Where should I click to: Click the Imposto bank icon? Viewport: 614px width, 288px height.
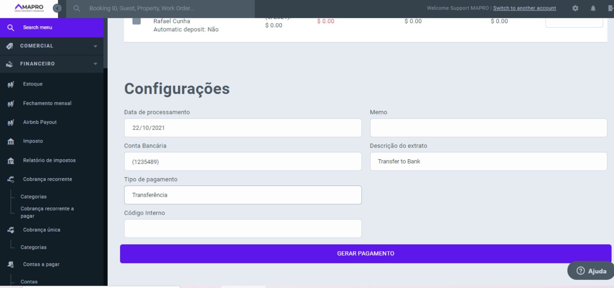(11, 141)
